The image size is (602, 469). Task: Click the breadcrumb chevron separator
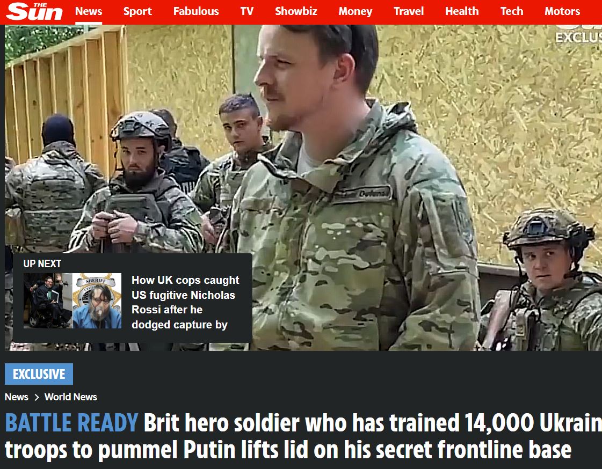click(37, 397)
